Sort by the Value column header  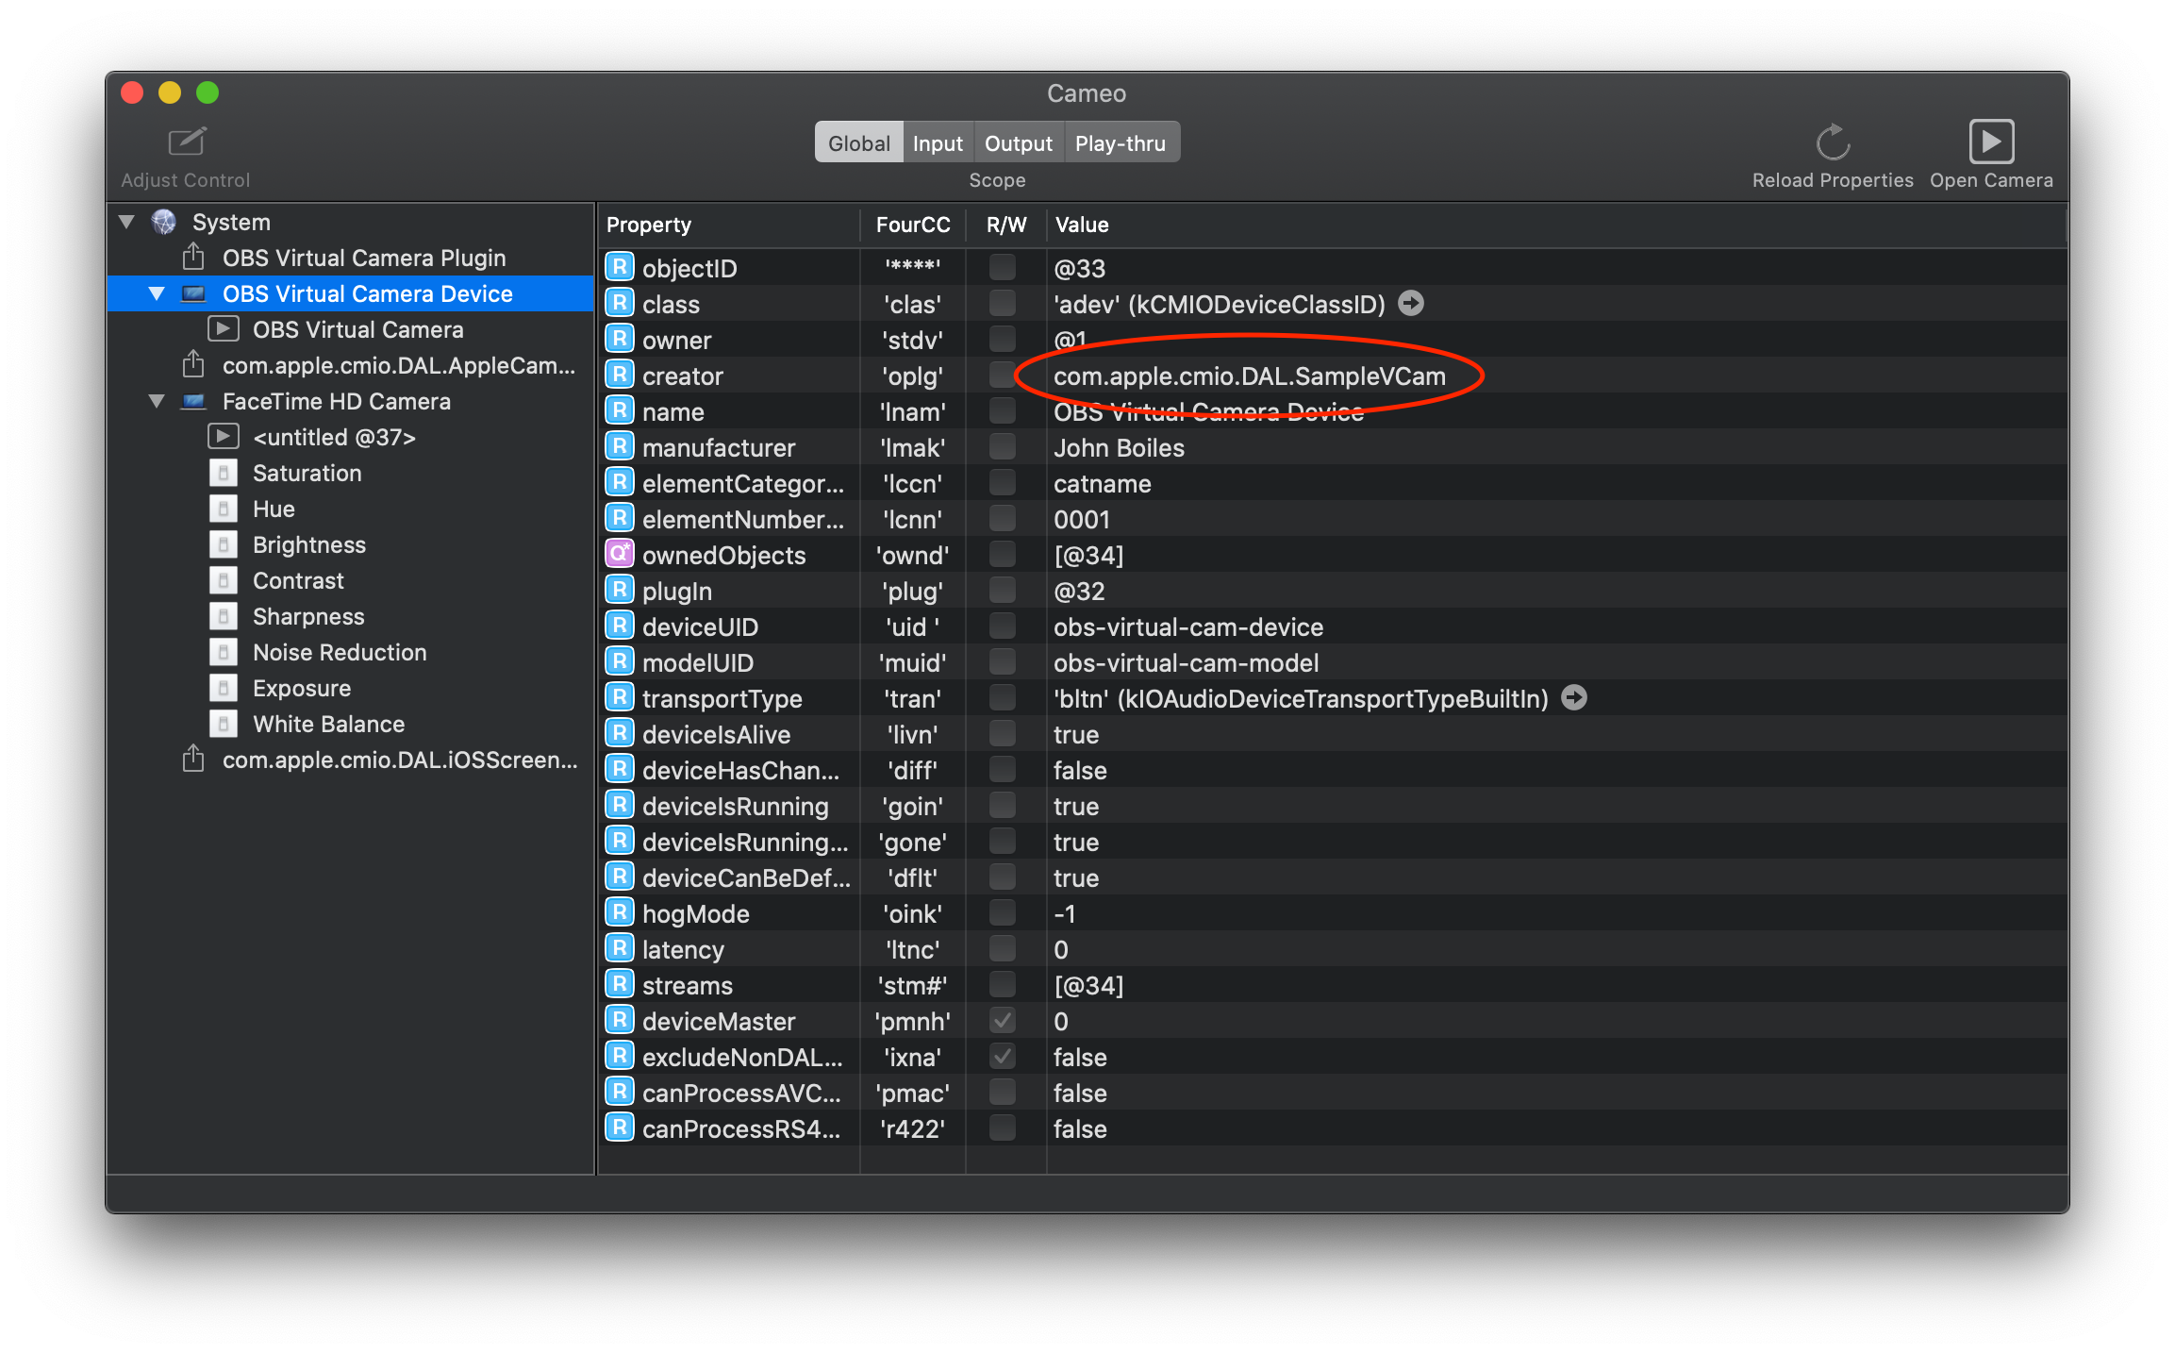tap(1556, 225)
